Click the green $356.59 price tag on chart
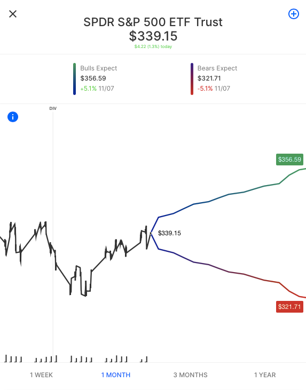The width and height of the screenshot is (306, 390). (289, 160)
